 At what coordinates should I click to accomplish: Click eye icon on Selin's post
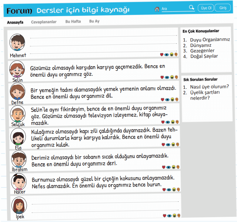pos(167,77)
